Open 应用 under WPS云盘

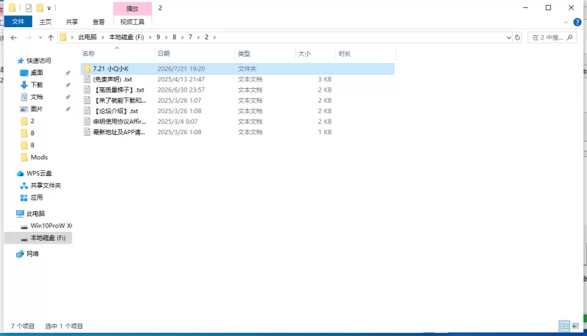coord(36,197)
